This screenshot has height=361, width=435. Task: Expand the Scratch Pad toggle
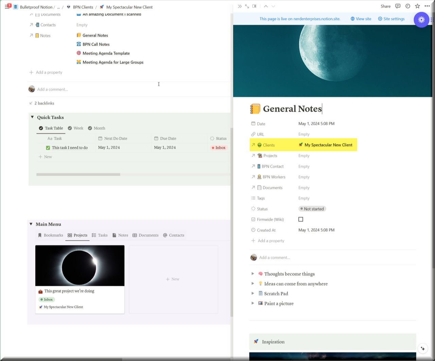click(x=253, y=293)
